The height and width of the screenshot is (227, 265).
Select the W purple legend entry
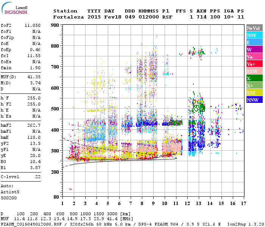(x=254, y=50)
